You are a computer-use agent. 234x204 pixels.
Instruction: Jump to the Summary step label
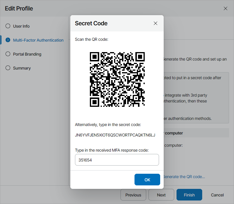(22, 68)
